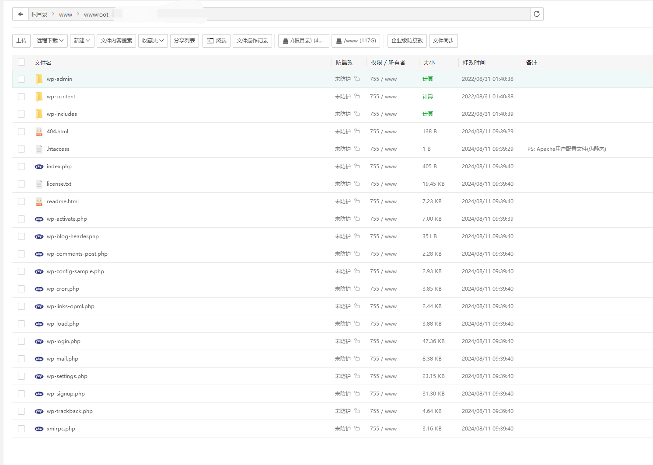The width and height of the screenshot is (653, 465).
Task: Open the wp-comments-post.php file name
Action: click(77, 254)
